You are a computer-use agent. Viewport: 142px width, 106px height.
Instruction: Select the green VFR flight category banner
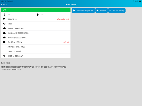click(36, 10)
